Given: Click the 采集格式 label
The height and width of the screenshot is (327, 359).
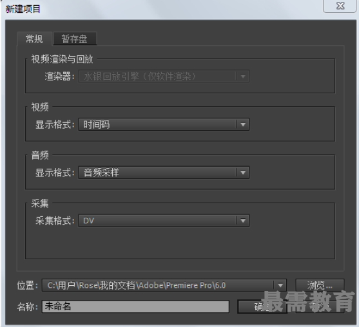Looking at the screenshot, I should tap(55, 221).
